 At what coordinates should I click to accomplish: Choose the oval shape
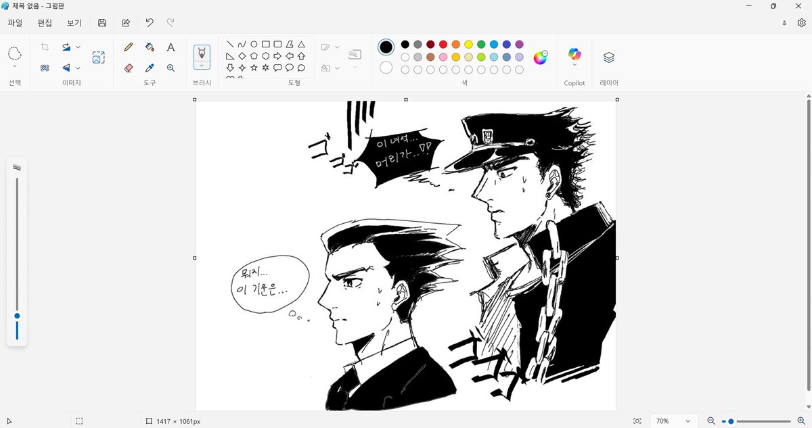[254, 45]
